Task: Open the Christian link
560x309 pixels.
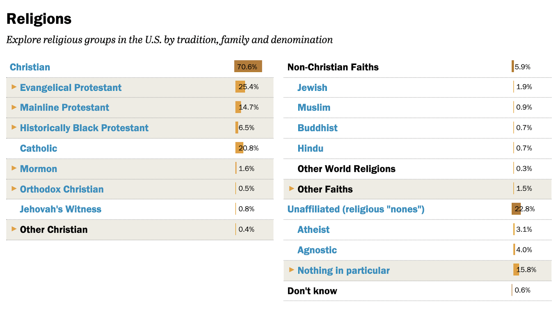Action: coord(30,67)
